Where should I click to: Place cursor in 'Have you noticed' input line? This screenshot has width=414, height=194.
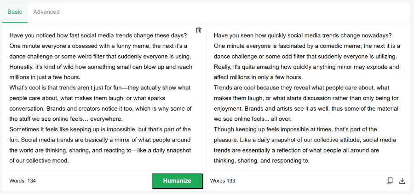98,35
